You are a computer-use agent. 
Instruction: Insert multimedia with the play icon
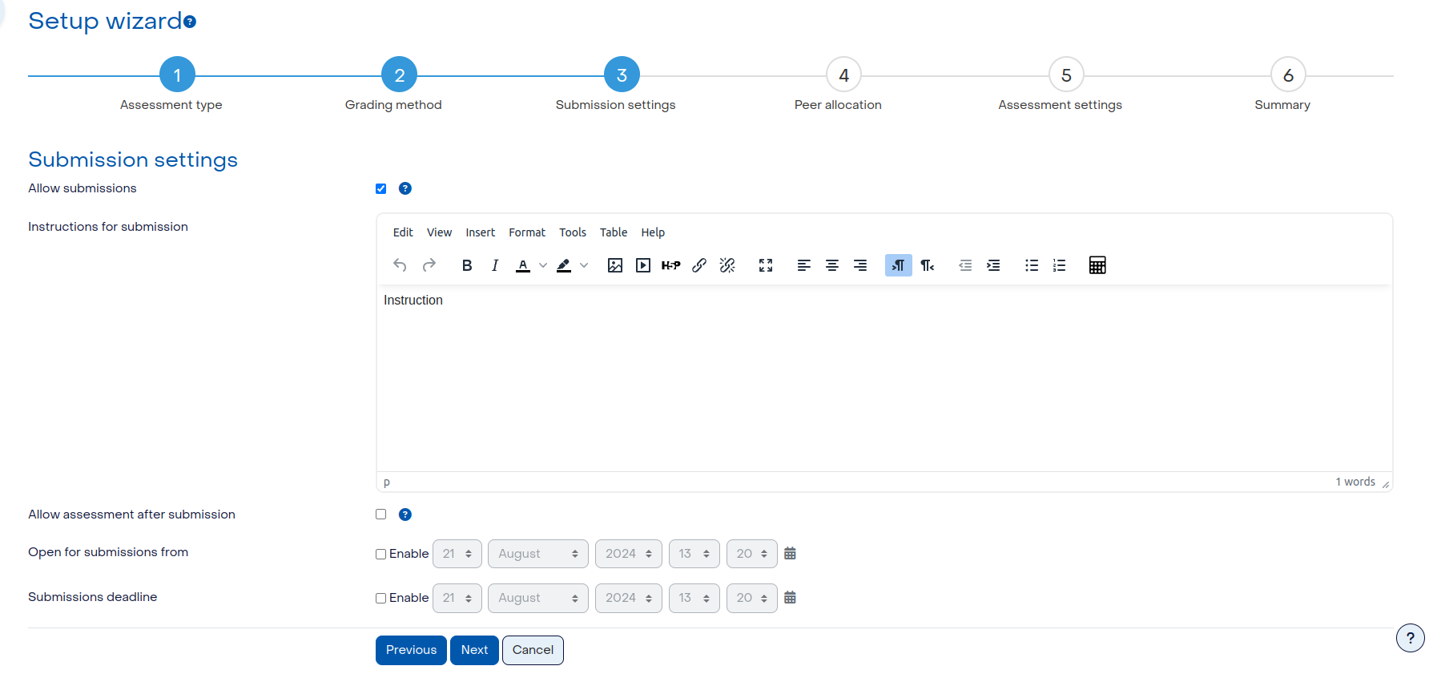coord(643,265)
